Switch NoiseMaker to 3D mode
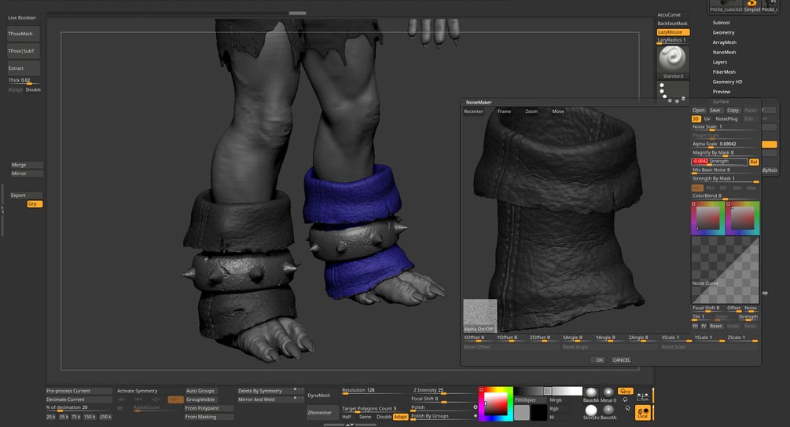 click(x=696, y=119)
